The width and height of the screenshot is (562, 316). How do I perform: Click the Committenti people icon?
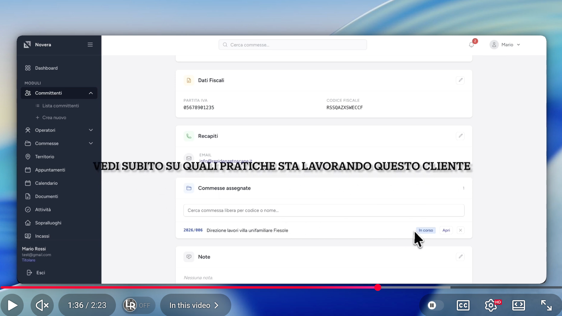[x=28, y=93]
